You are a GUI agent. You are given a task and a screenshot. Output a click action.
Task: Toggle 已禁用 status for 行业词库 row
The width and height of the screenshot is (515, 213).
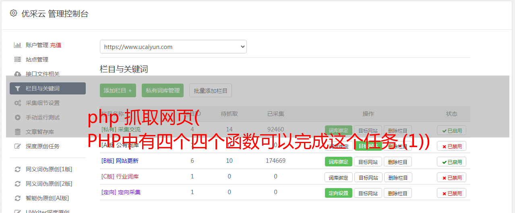click(x=451, y=177)
